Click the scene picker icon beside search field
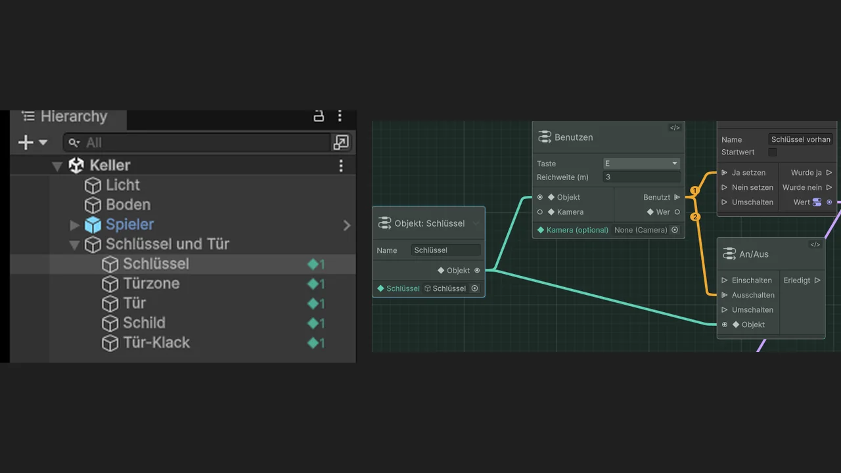 pos(341,143)
